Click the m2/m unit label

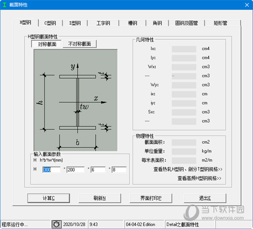coord(207,160)
